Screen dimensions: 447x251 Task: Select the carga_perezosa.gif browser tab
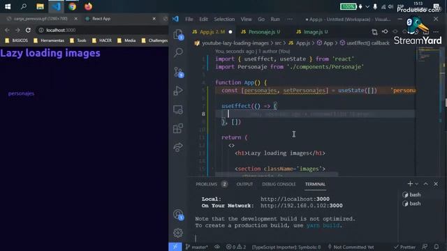pos(41,19)
